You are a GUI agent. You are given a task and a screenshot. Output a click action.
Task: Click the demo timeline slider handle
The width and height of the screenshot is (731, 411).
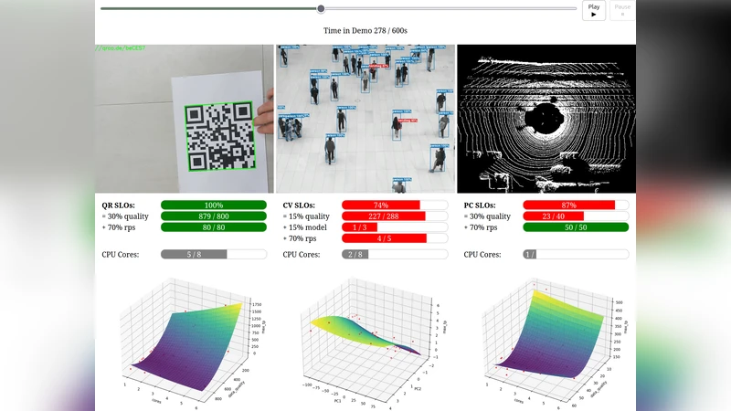pyautogui.click(x=321, y=9)
